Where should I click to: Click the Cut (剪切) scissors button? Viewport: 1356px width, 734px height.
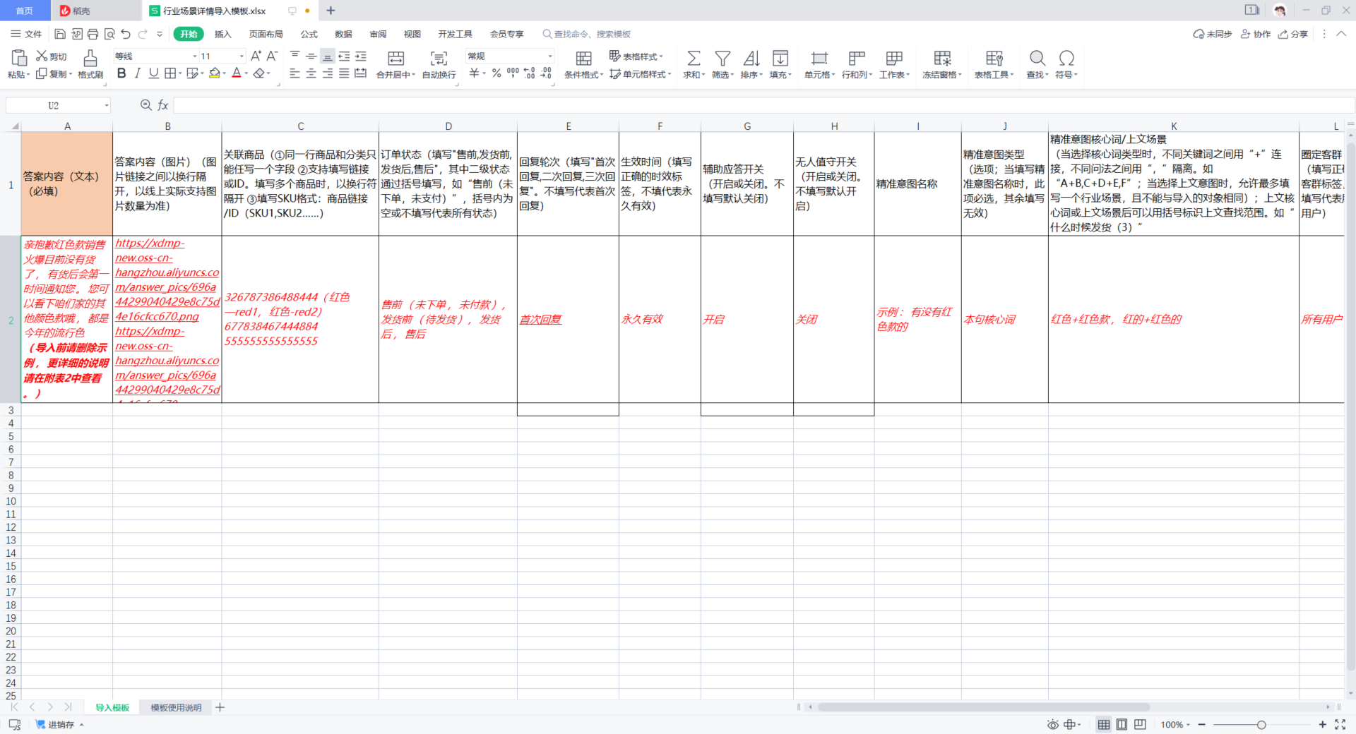point(52,56)
